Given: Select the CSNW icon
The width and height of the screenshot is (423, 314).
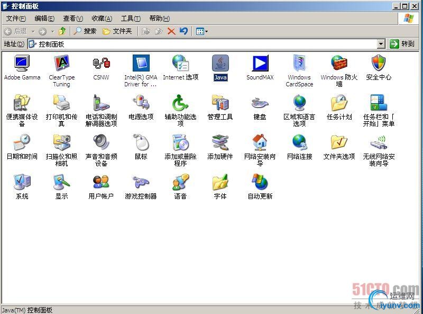Looking at the screenshot, I should (x=101, y=63).
